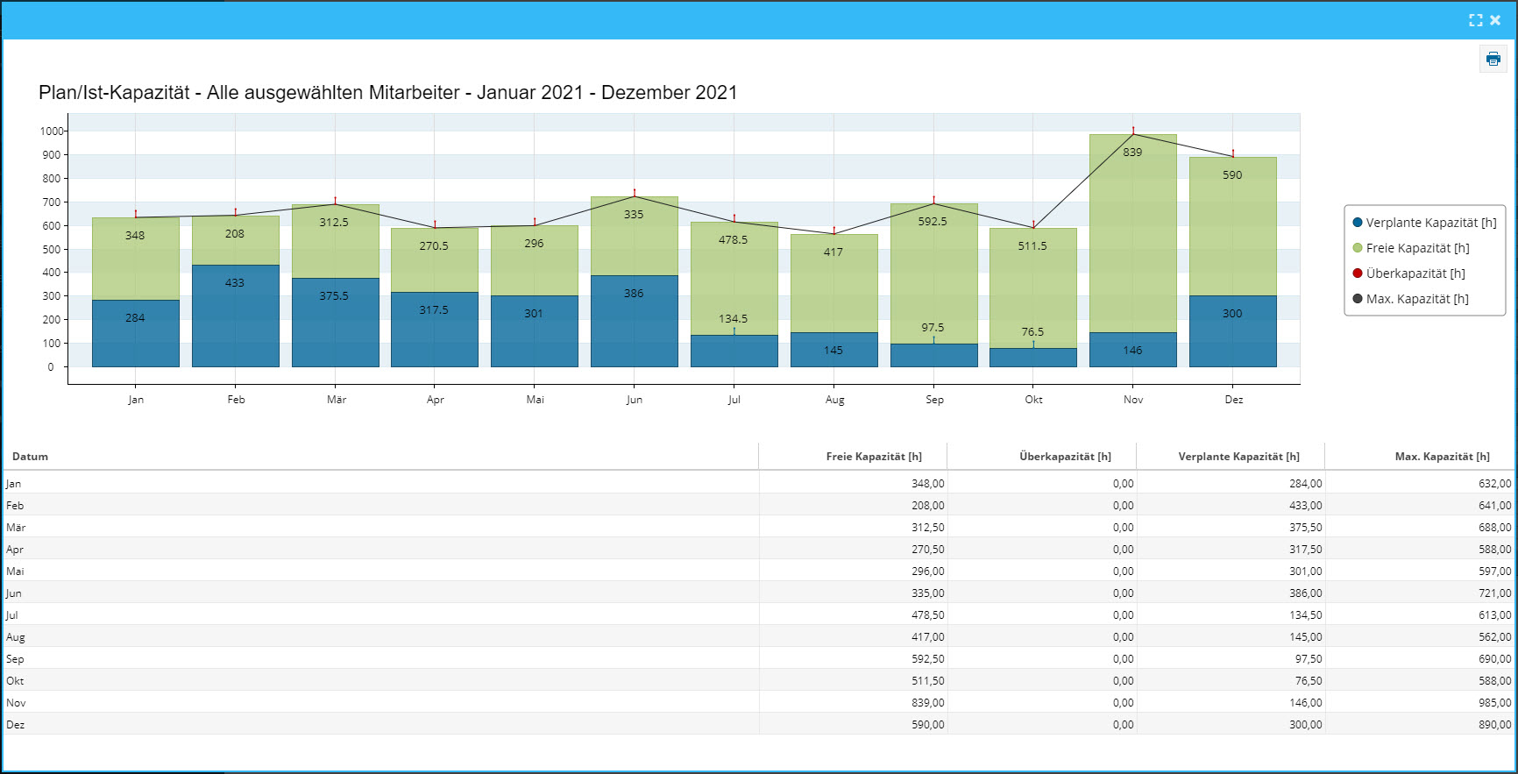
Task: Select the Sep row in the table
Action: click(759, 658)
